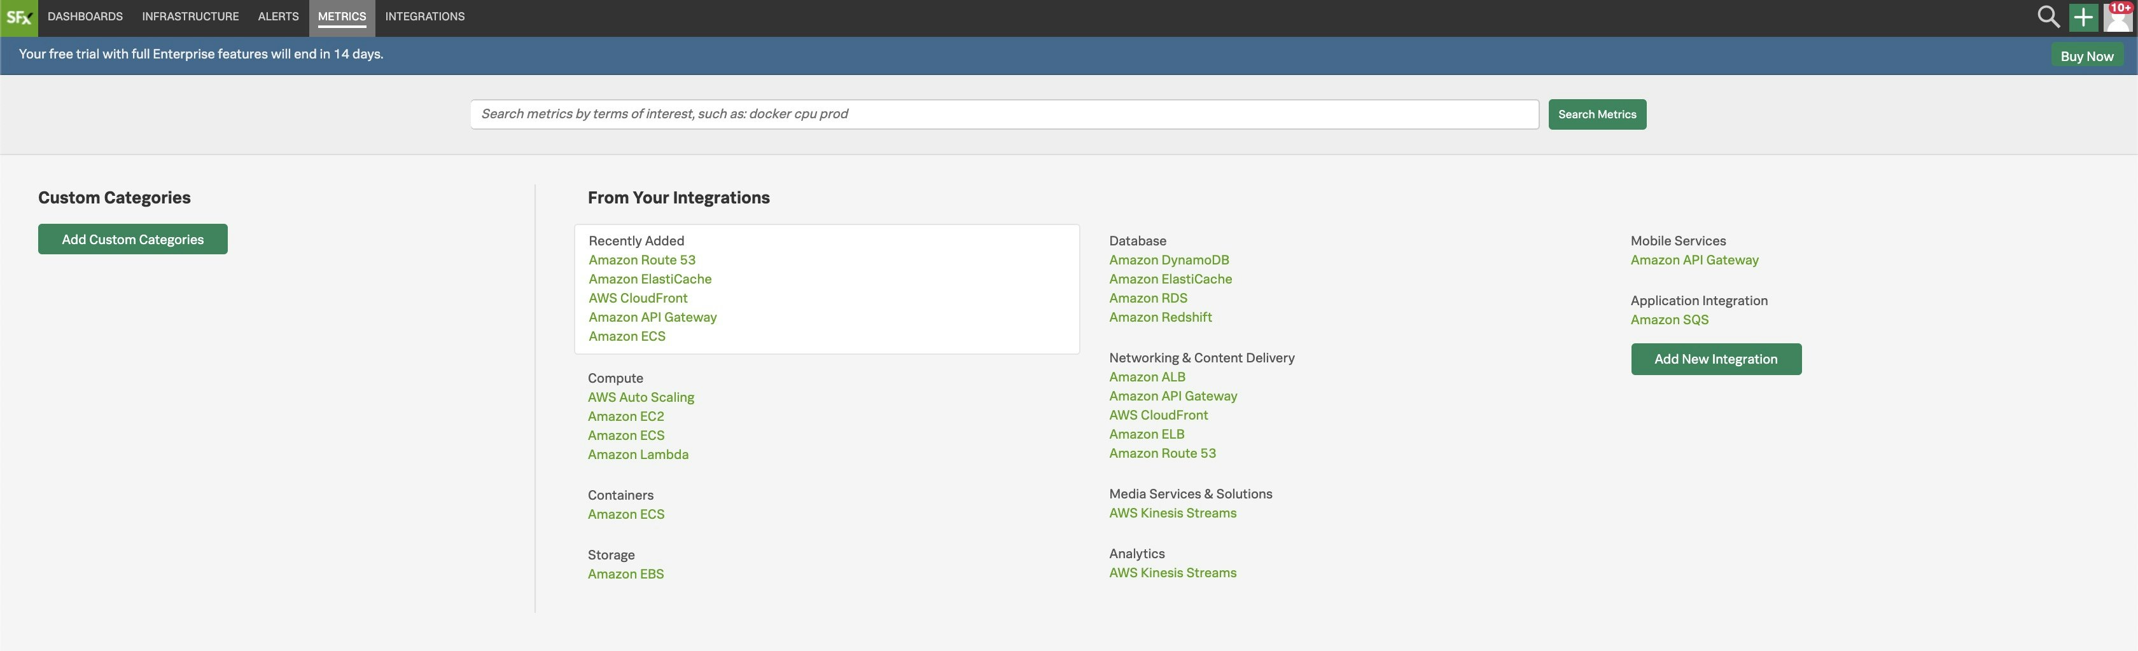Open the Amazon EC2 link
Viewport: 2138px width, 651px height.
coord(625,416)
